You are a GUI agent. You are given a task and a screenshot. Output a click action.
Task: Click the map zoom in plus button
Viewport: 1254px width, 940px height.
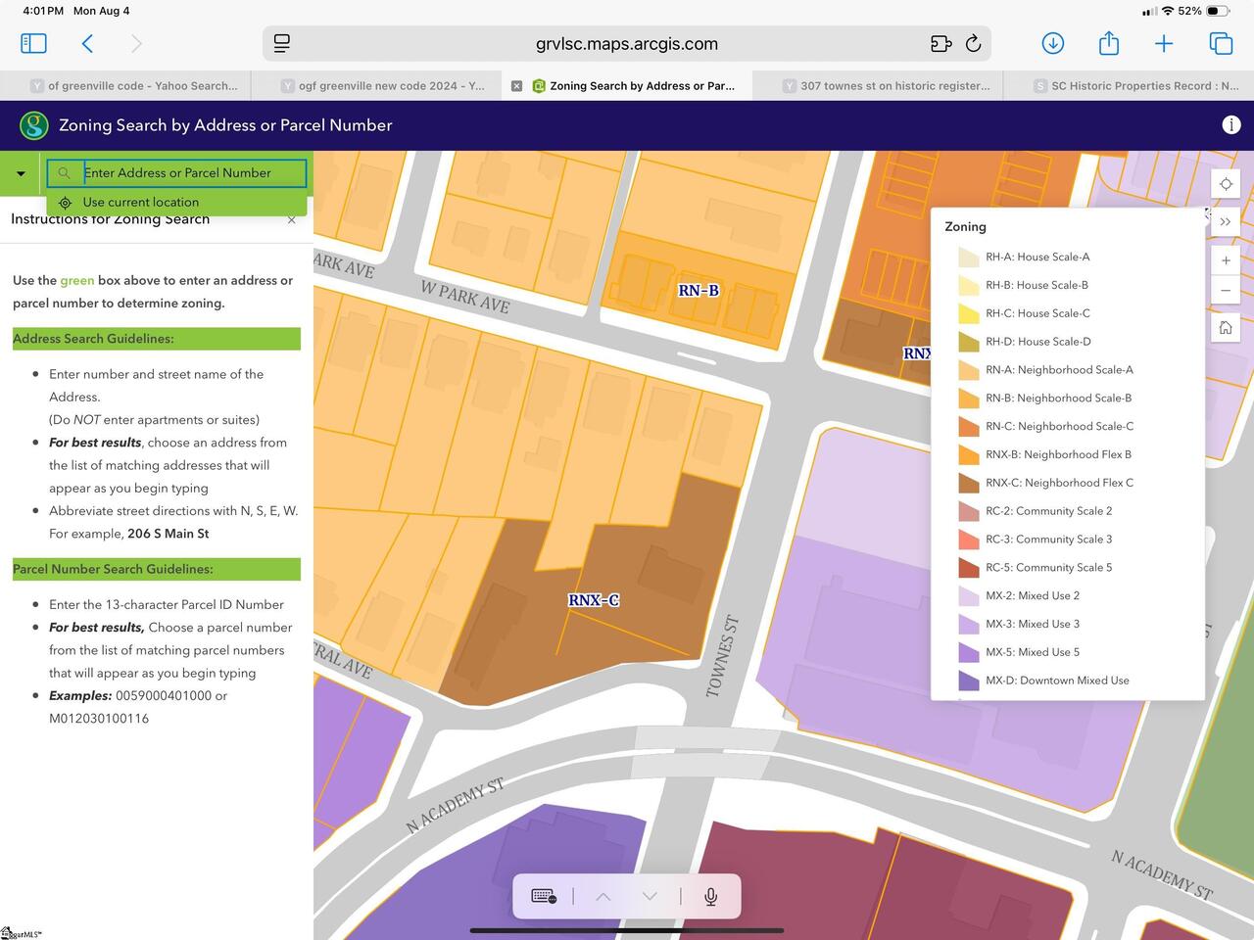1226,260
